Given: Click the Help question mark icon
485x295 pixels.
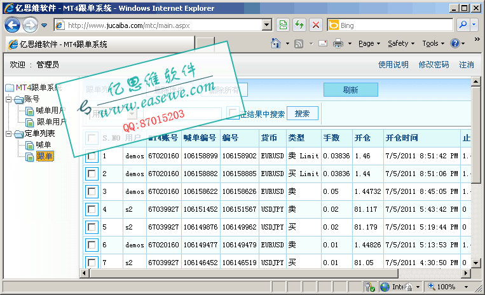Looking at the screenshot, I should pyautogui.click(x=454, y=44).
